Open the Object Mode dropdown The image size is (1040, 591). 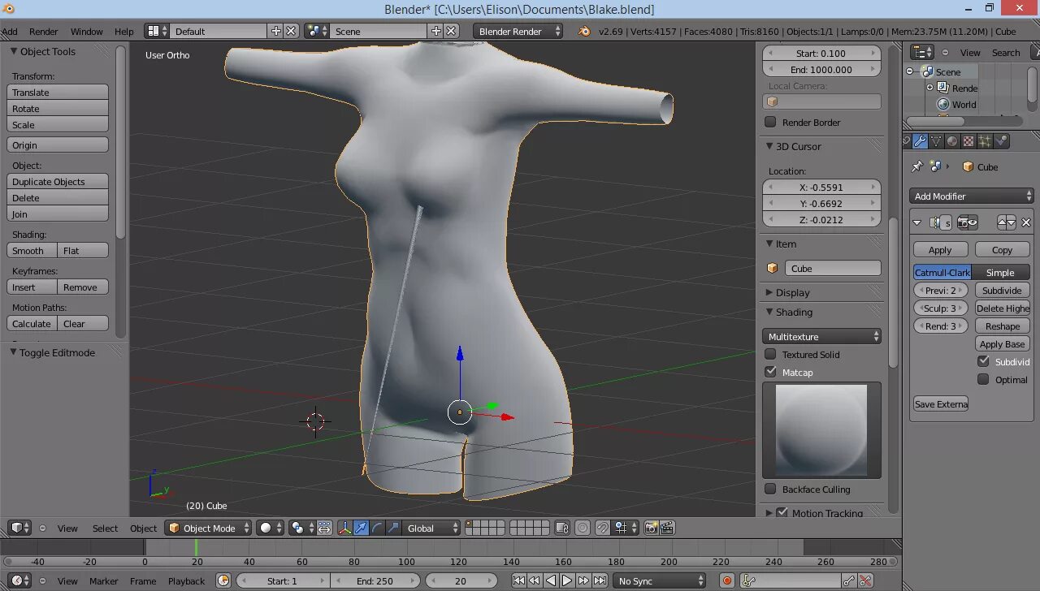click(x=208, y=528)
